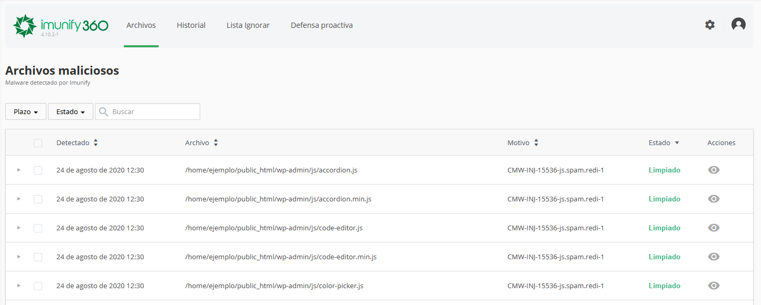Click eye icon for code-editor.js row
761x305 pixels.
[714, 228]
